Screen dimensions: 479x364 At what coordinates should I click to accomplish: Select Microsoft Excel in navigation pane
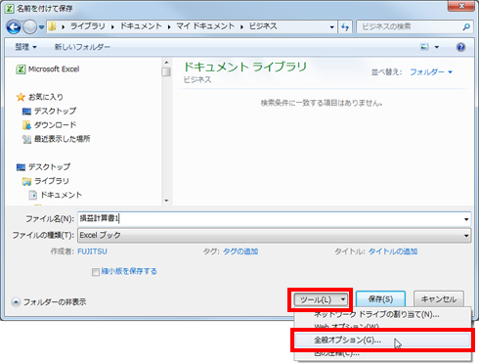coord(48,69)
